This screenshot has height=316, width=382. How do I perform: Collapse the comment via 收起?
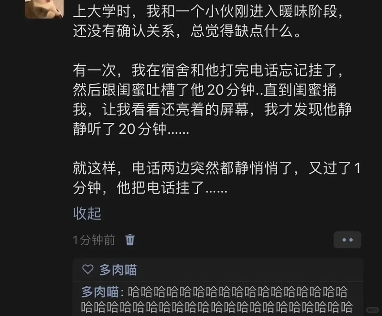[87, 213]
